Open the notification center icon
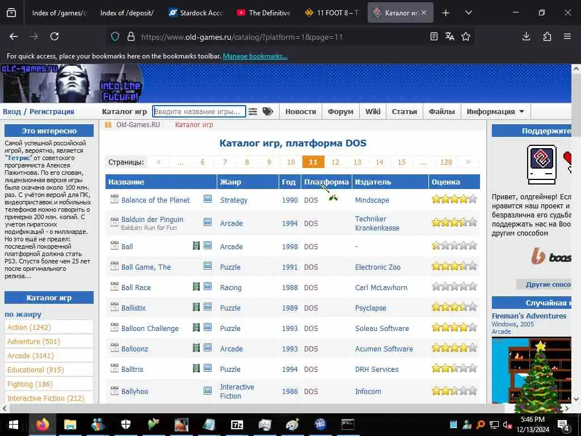 [563, 425]
